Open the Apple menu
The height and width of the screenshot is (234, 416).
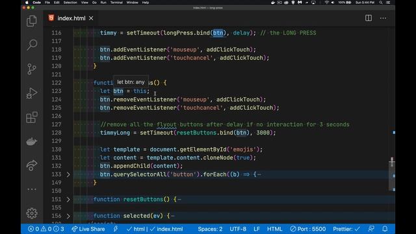pos(27,3)
